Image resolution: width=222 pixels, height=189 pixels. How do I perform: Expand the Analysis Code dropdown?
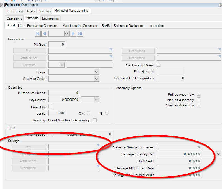(96, 79)
